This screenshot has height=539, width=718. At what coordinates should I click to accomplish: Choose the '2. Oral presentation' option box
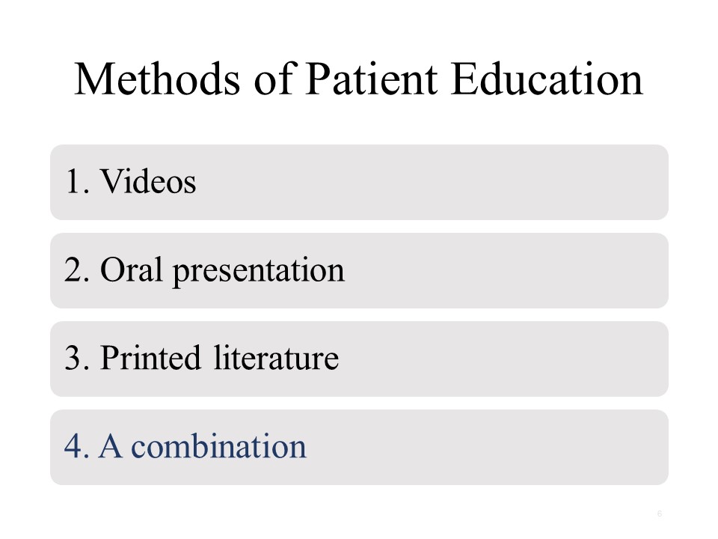359,270
